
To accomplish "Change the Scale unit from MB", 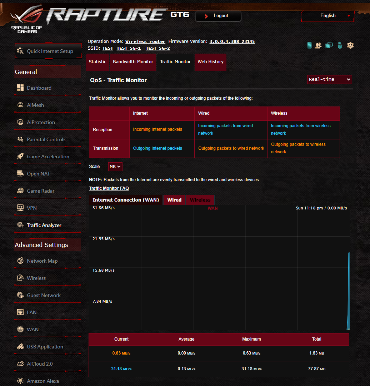I will (115, 166).
